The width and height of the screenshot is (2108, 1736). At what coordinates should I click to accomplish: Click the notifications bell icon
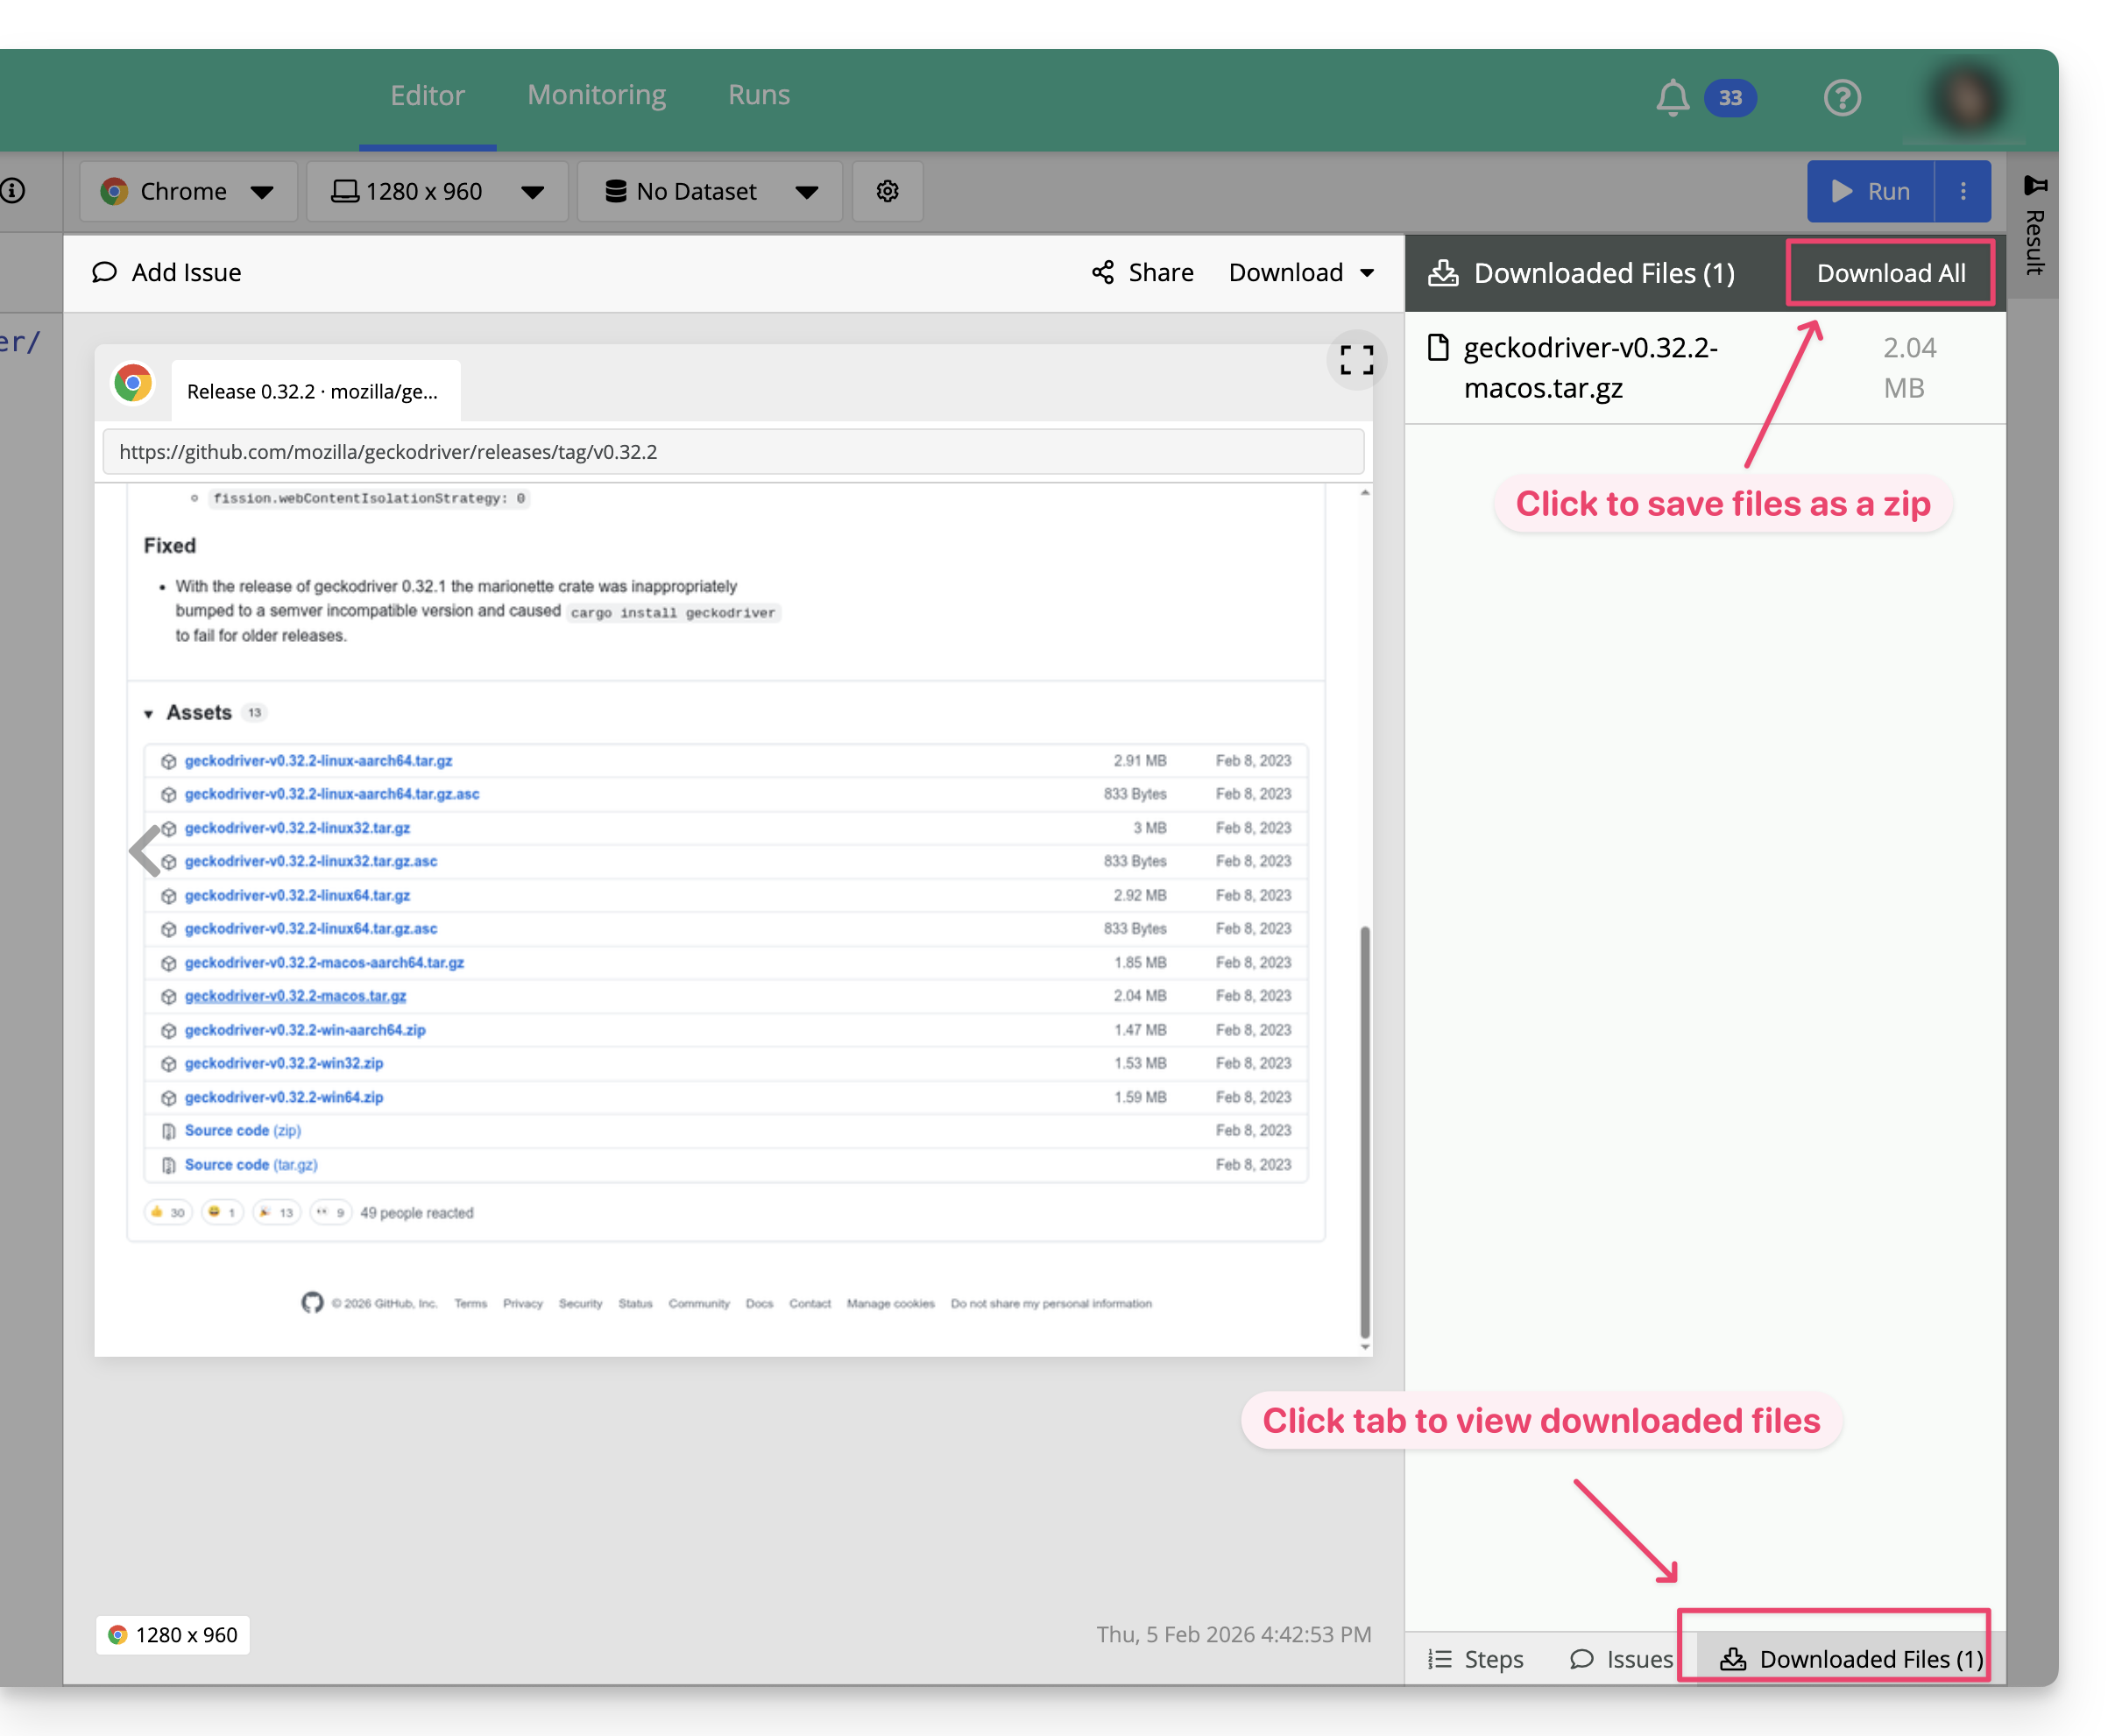1672,98
